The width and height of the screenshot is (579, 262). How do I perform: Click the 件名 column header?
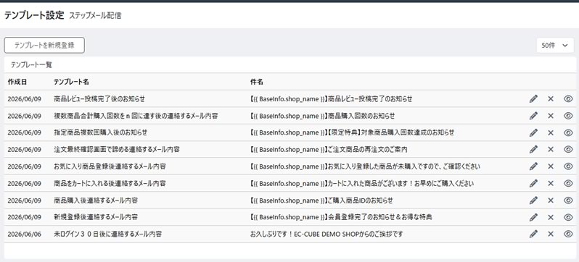[x=257, y=82]
